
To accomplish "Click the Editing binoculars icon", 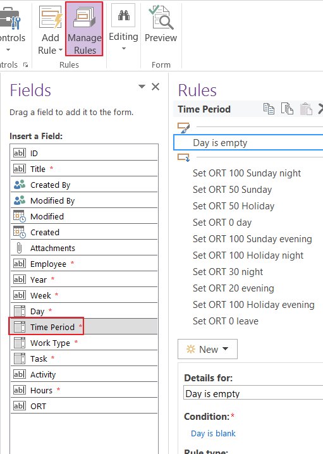I will coord(124,15).
